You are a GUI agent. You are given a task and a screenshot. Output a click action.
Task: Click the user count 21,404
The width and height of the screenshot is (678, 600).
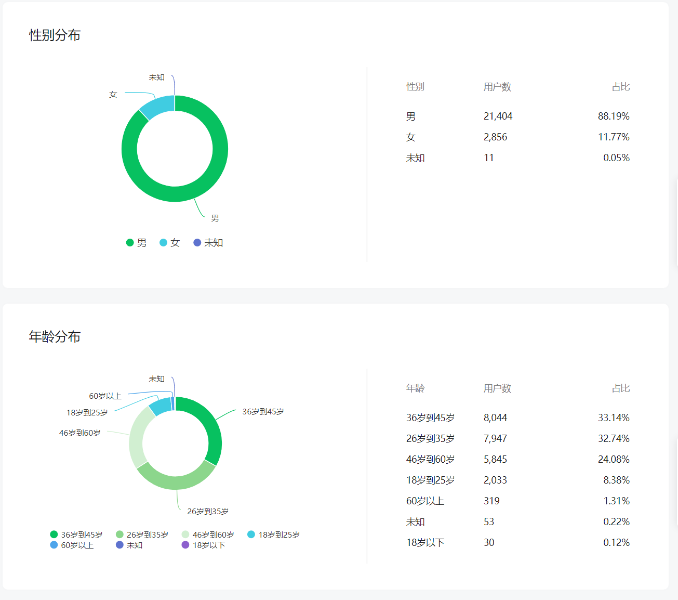[498, 116]
